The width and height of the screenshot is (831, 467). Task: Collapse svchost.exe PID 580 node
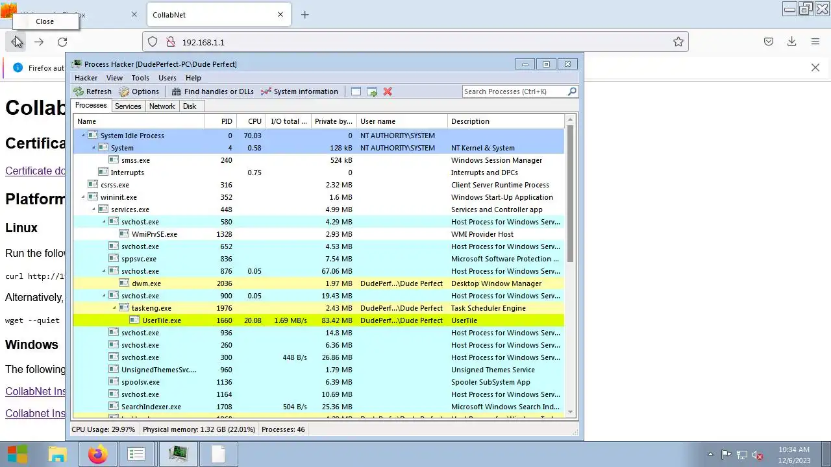coord(104,222)
